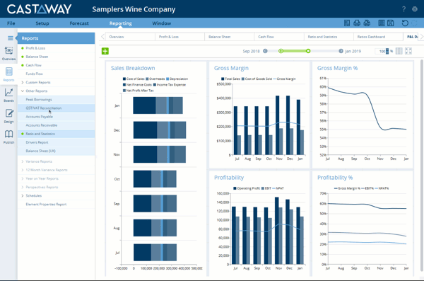Image resolution: width=424 pixels, height=281 pixels.
Task: Open Ratio and Statistics in the sidebar
Action: [57, 134]
